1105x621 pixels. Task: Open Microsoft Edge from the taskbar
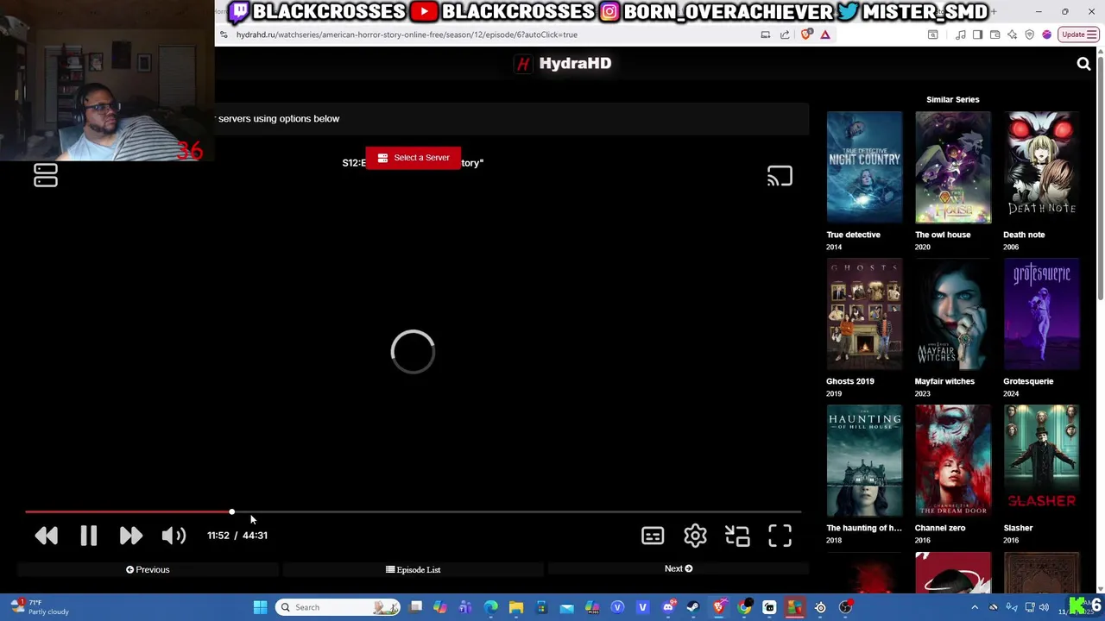[490, 607]
